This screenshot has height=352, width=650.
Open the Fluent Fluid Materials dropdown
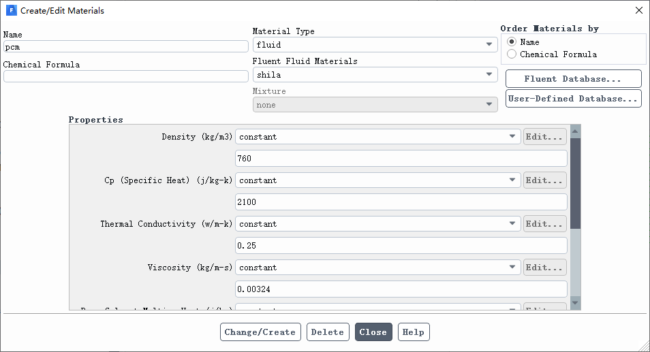[x=375, y=74]
